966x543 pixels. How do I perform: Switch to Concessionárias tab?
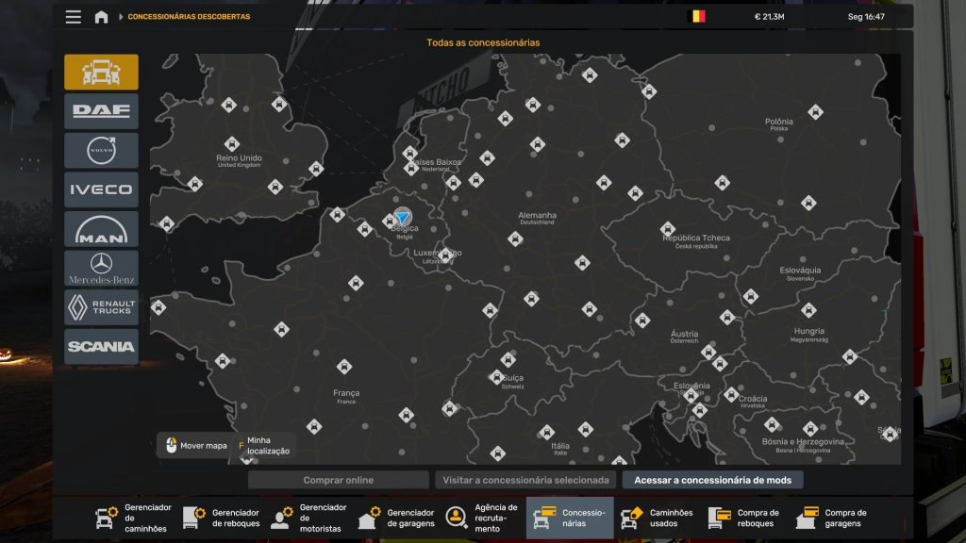pos(570,518)
